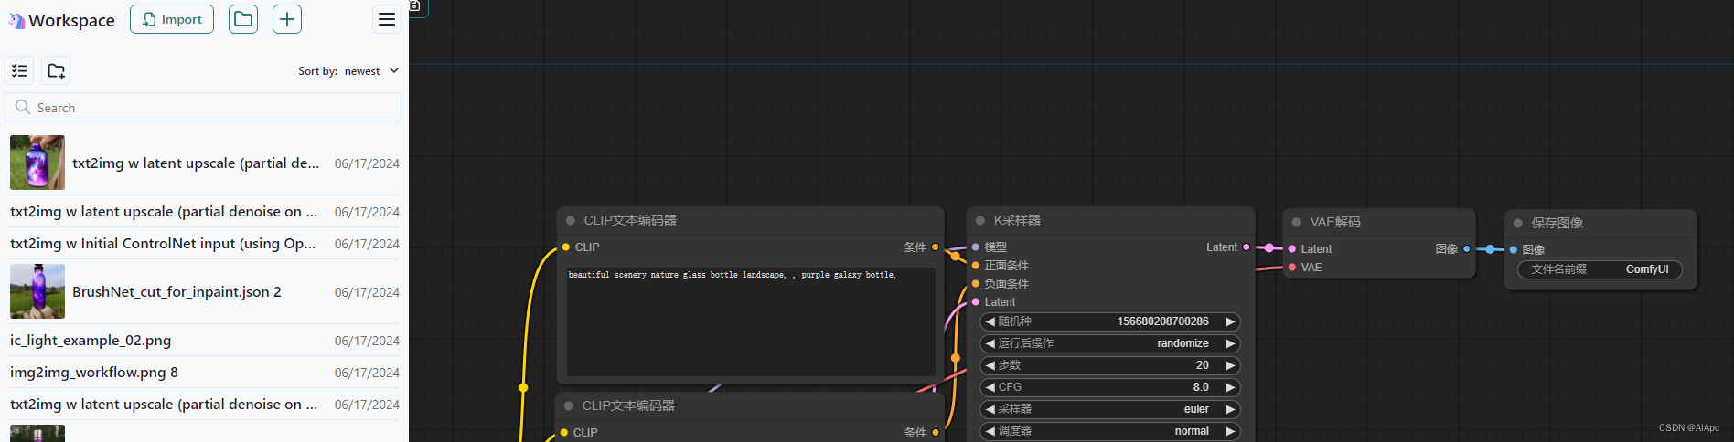This screenshot has width=1734, height=442.
Task: Open BrushNet_cut_for_inpaint.json 2 thumbnail image
Action: [37, 291]
